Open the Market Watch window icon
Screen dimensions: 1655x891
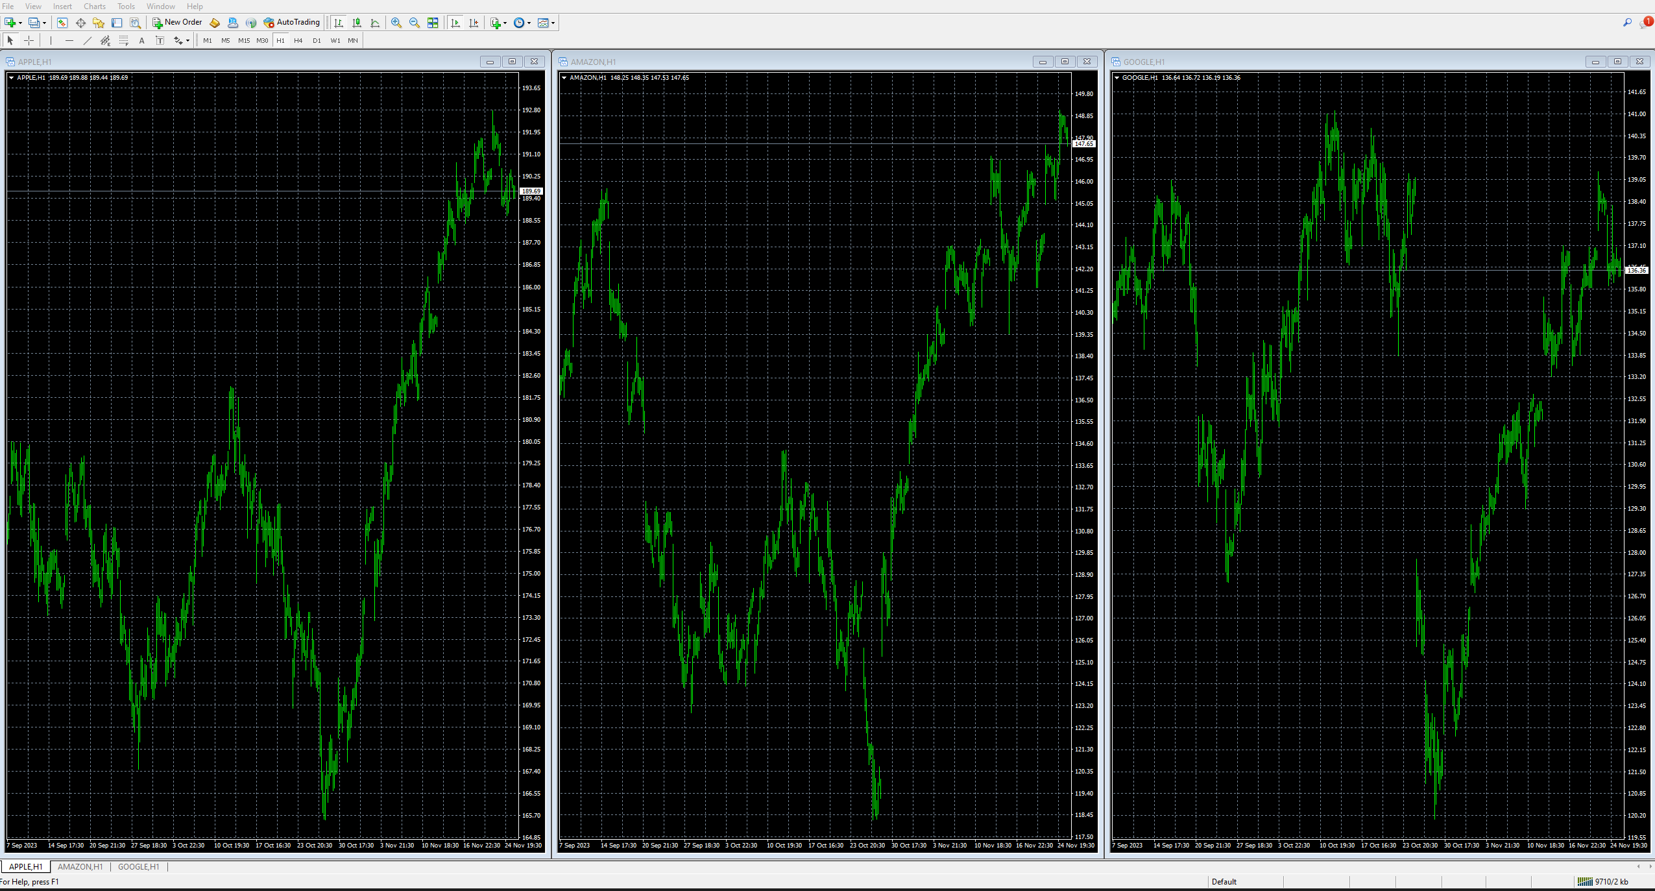(x=62, y=23)
